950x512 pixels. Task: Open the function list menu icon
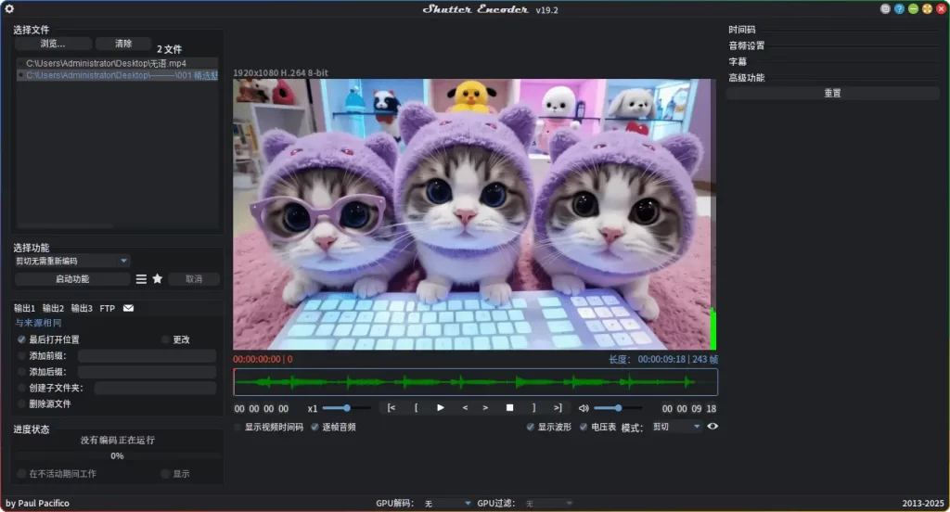(x=141, y=278)
